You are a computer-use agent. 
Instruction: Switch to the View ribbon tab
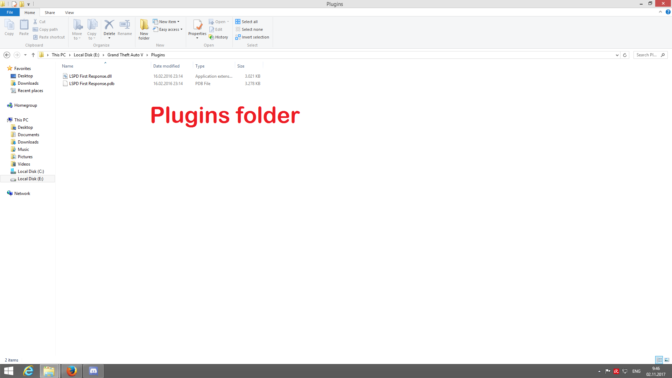tap(69, 13)
